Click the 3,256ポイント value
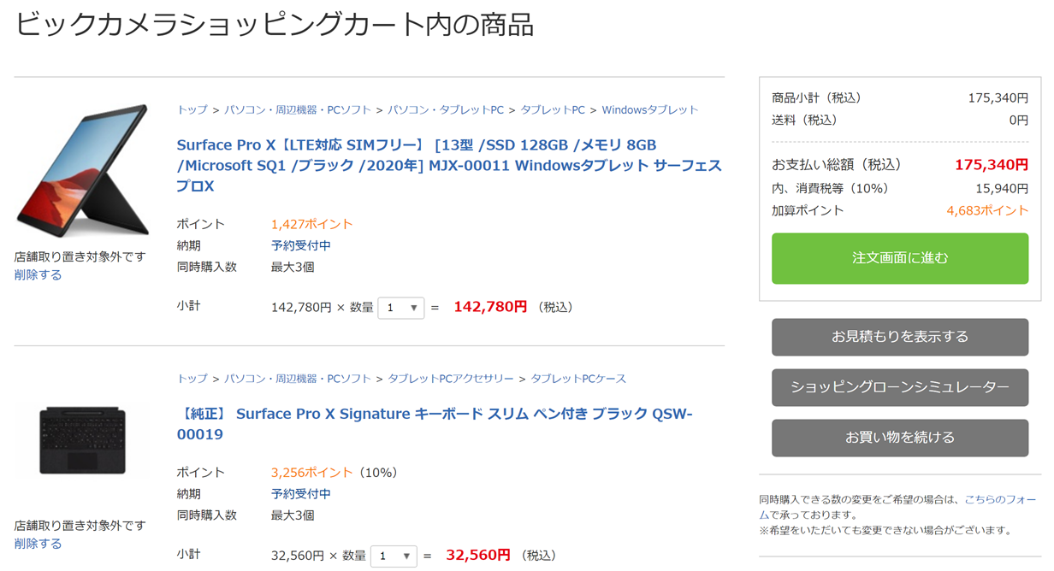This screenshot has height=571, width=1054. [311, 472]
